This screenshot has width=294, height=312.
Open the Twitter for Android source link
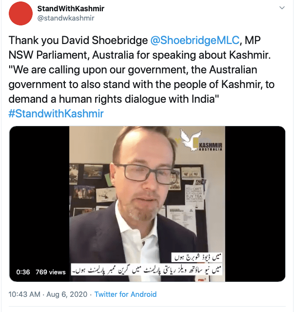125,294
